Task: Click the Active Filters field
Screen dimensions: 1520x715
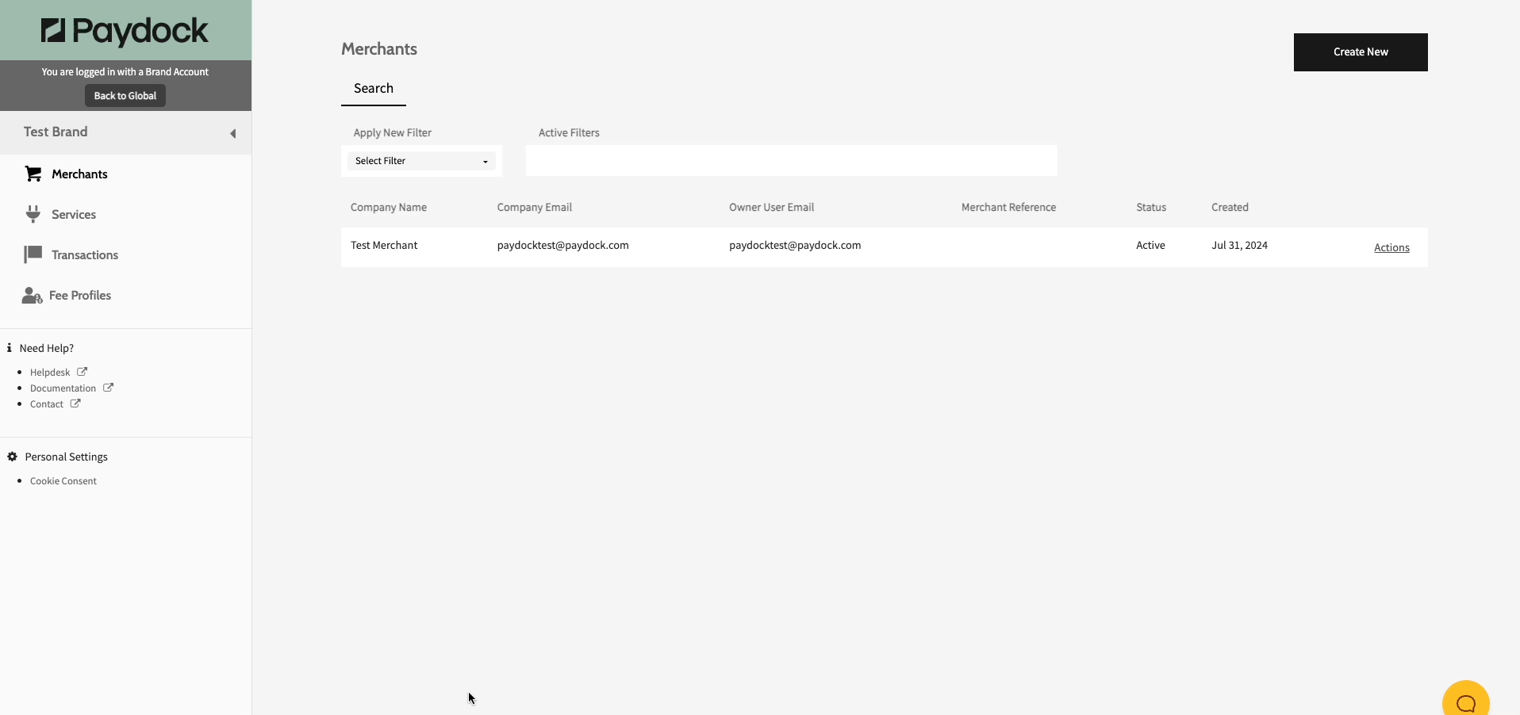Action: (x=791, y=161)
